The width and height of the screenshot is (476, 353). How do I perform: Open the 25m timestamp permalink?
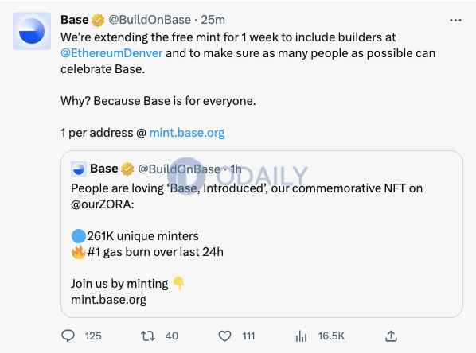(213, 20)
